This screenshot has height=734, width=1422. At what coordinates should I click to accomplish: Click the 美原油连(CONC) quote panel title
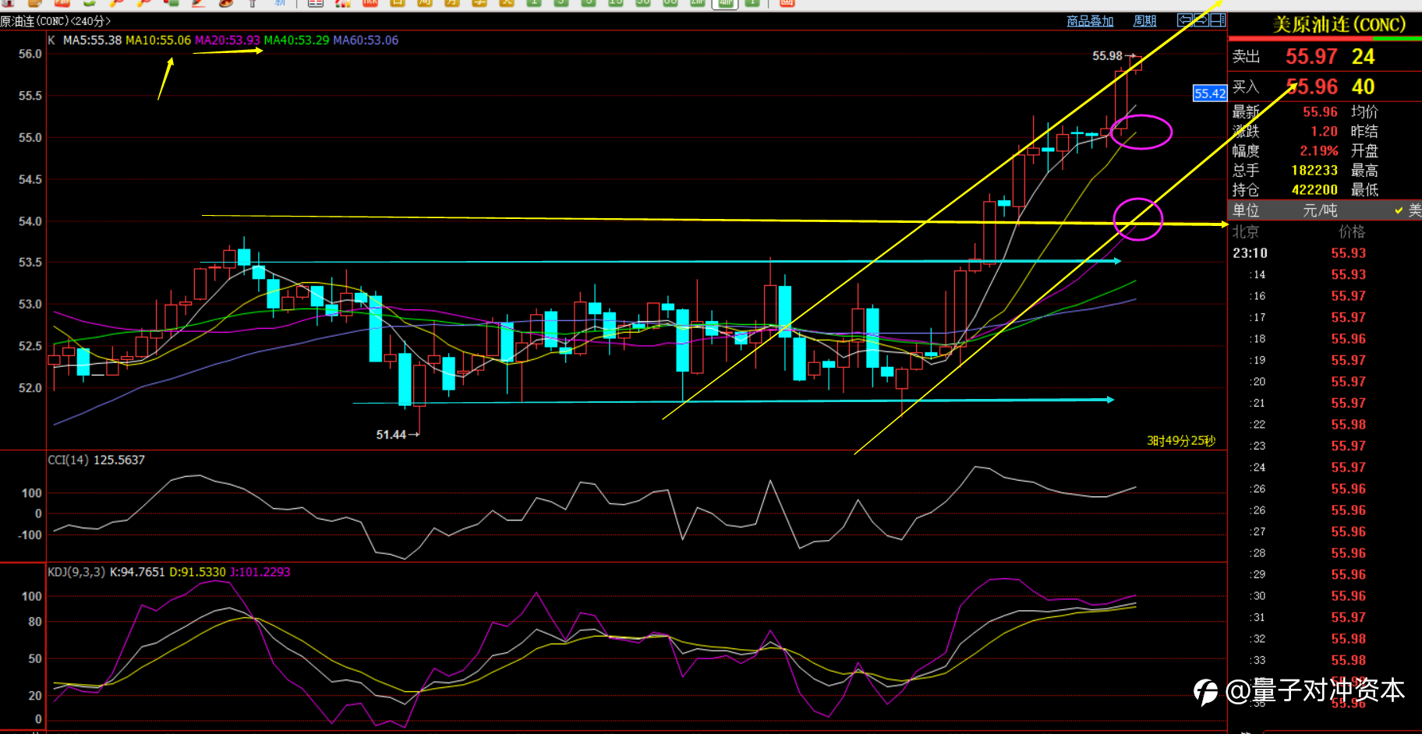click(1339, 25)
